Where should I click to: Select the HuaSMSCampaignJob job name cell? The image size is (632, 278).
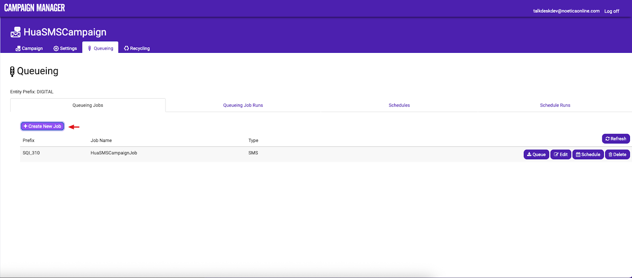(x=114, y=153)
